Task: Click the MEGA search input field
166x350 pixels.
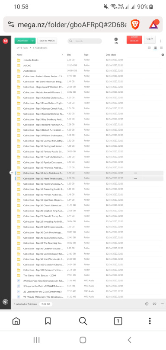Action: point(85,41)
